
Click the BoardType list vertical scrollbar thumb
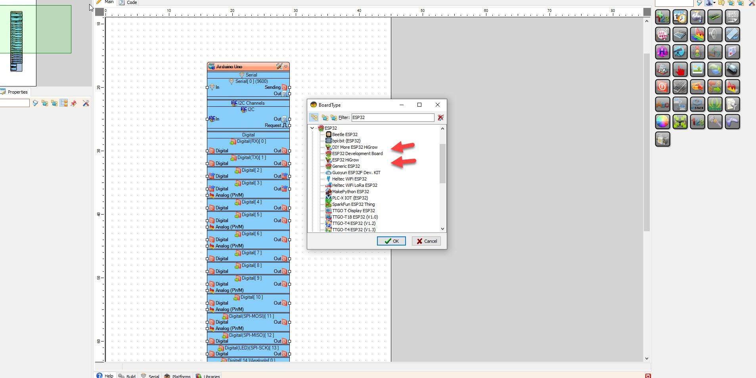443,163
